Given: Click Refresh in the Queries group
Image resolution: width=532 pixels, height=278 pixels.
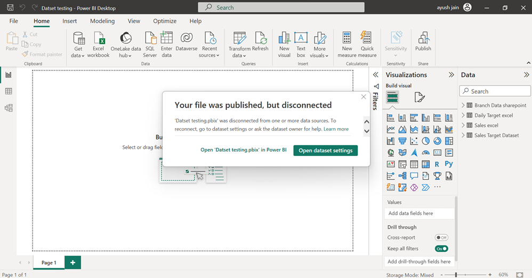Looking at the screenshot, I should pos(260,42).
